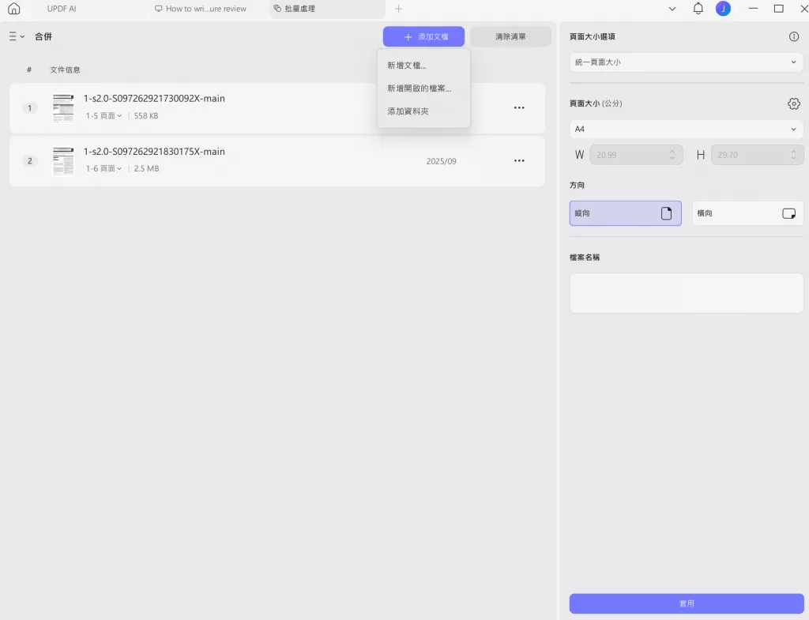Click the user avatar J
Screen dimensions: 809x620
tap(723, 9)
